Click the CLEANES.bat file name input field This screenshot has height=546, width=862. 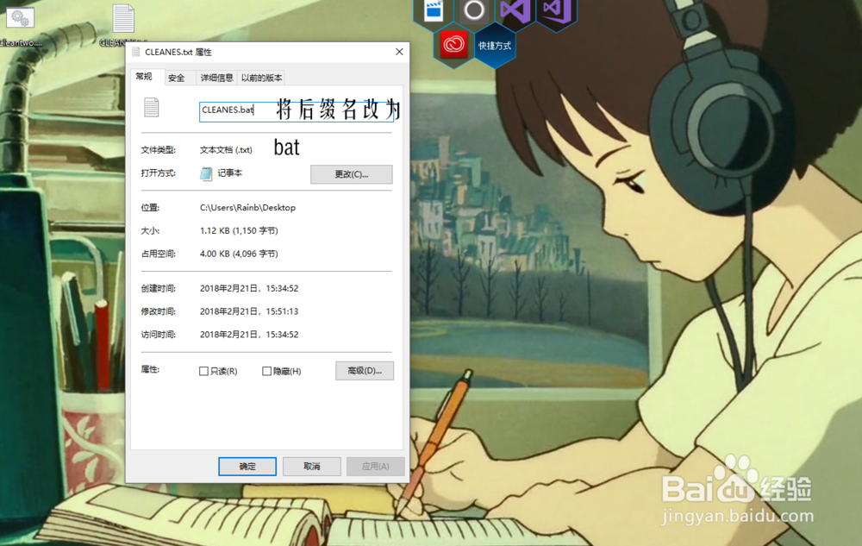tap(297, 111)
